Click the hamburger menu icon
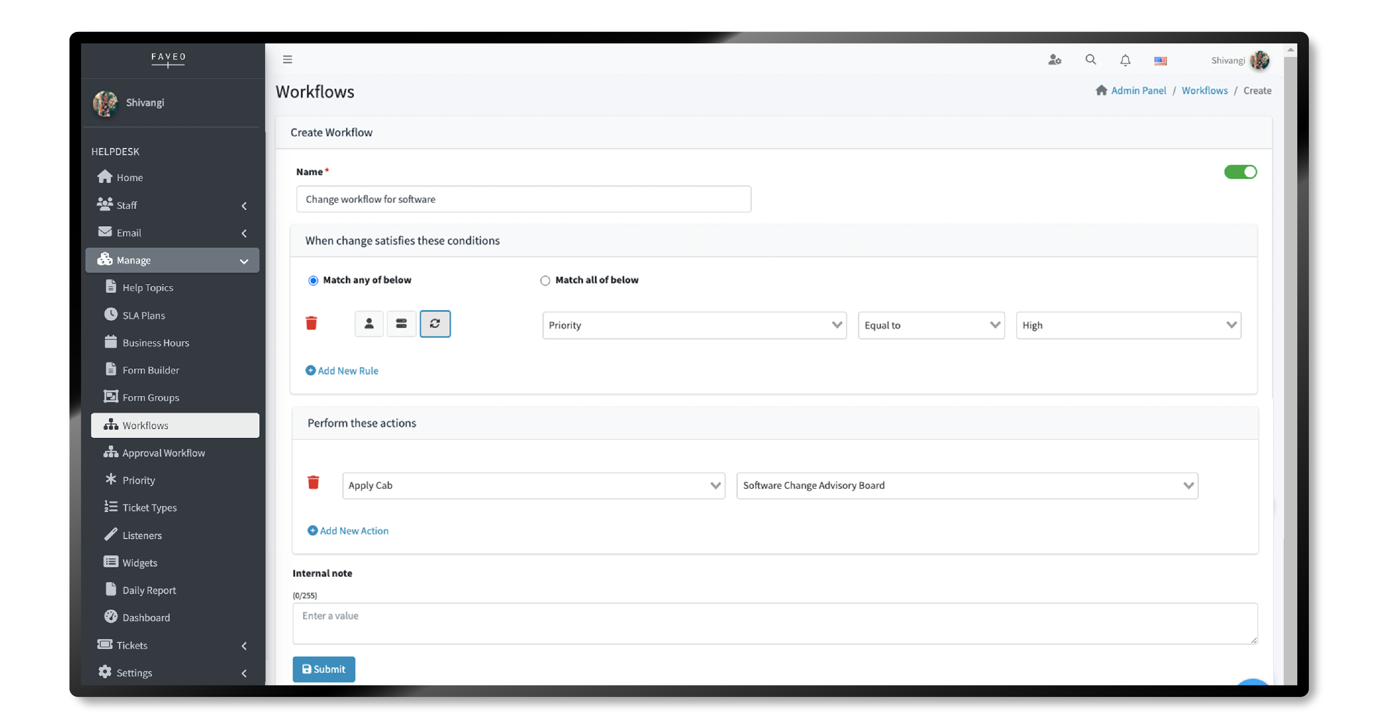The image size is (1385, 728). click(x=287, y=60)
